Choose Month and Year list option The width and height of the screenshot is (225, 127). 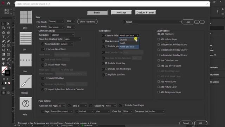point(129,47)
